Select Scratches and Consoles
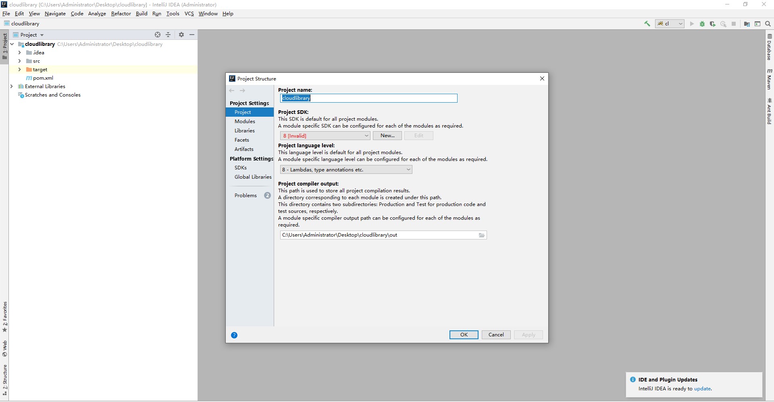Viewport: 774px width, 402px height. point(49,95)
